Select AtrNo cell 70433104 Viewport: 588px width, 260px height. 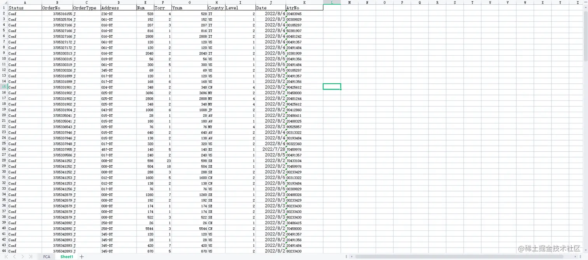click(304, 160)
